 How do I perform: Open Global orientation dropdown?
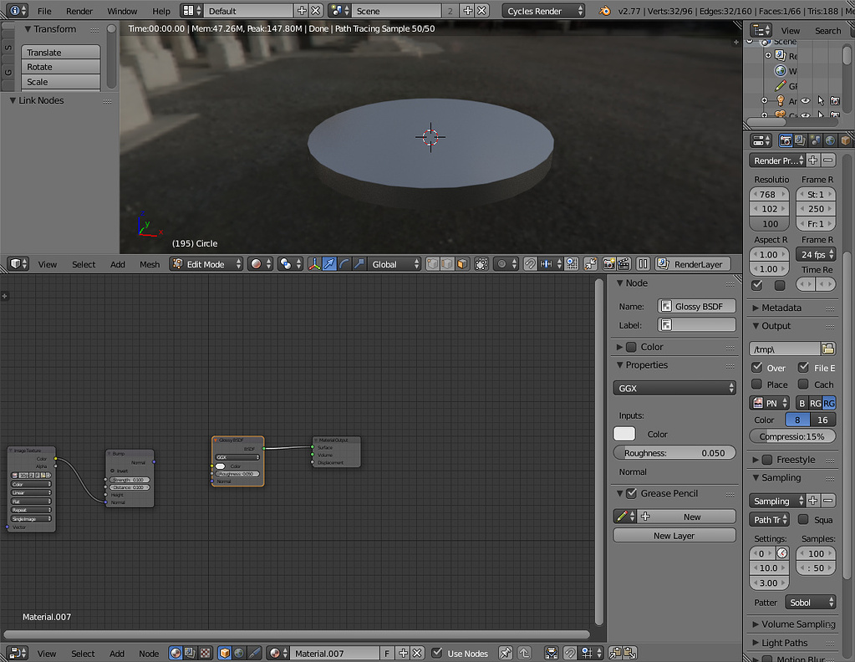click(394, 264)
